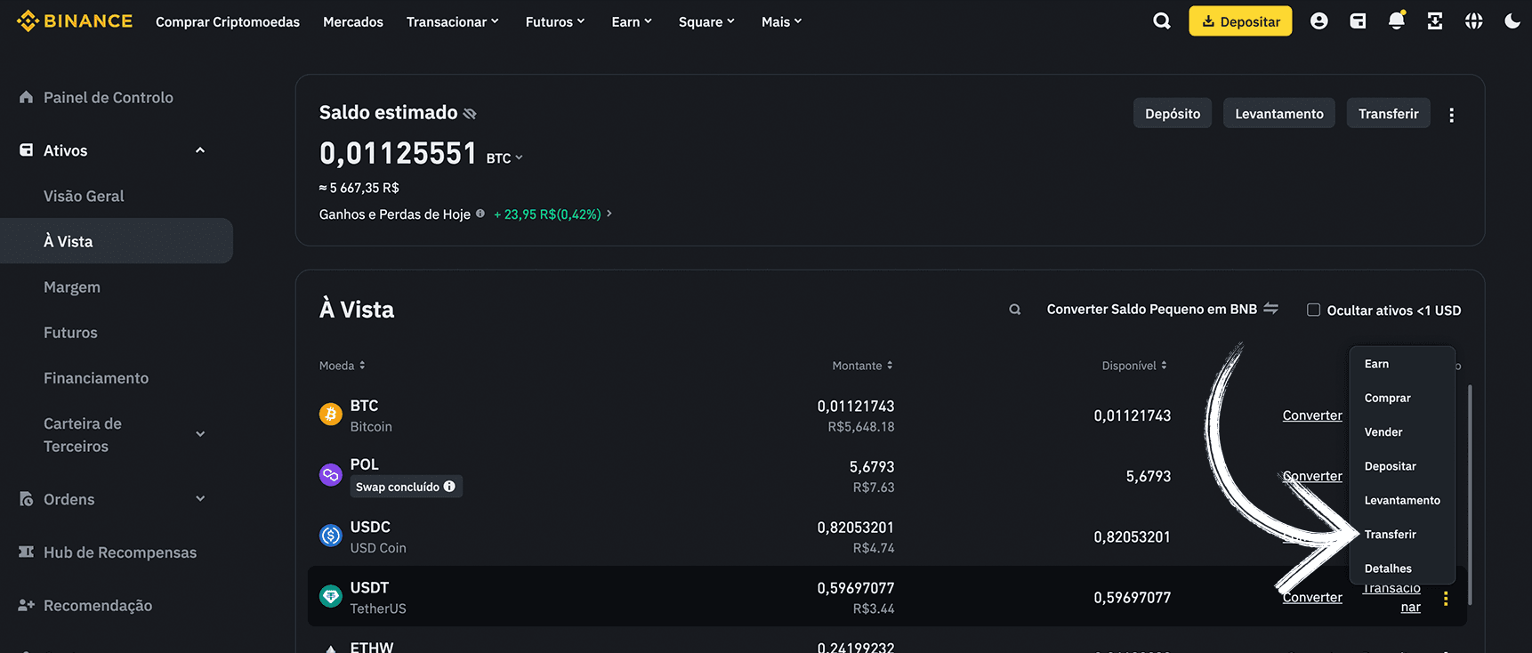Click the USDT coin icon

point(331,596)
